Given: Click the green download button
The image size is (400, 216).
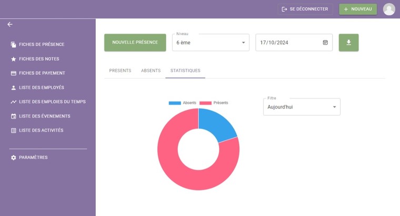Looking at the screenshot, I should point(348,42).
